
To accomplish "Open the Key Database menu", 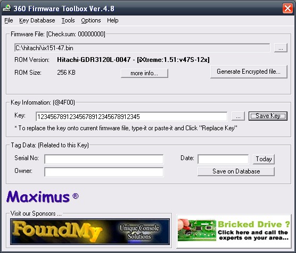I will pos(37,20).
